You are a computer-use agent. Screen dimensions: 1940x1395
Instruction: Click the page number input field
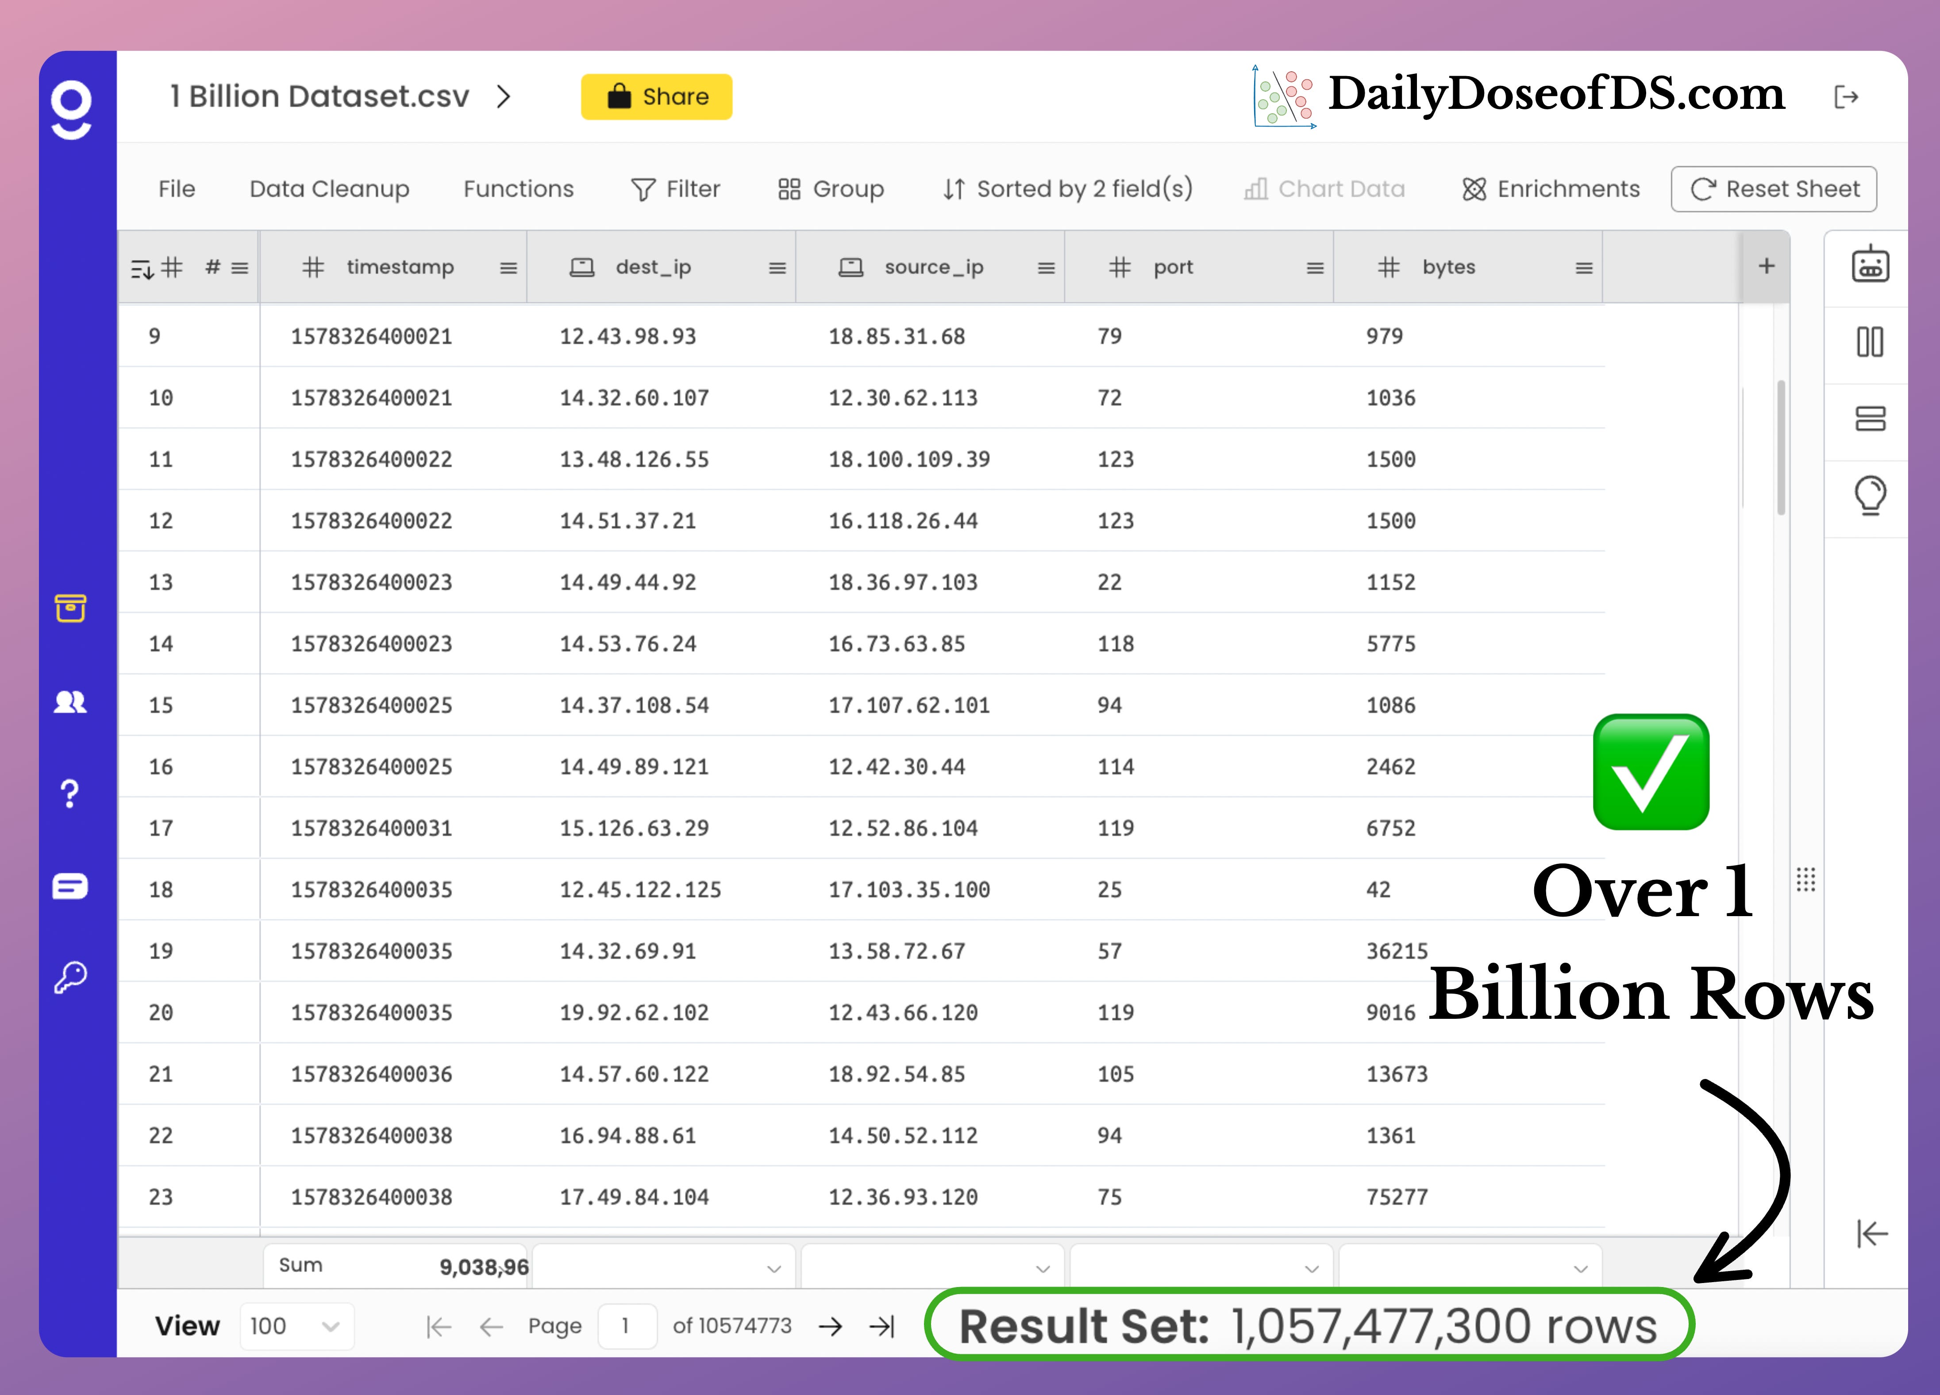coord(627,1326)
